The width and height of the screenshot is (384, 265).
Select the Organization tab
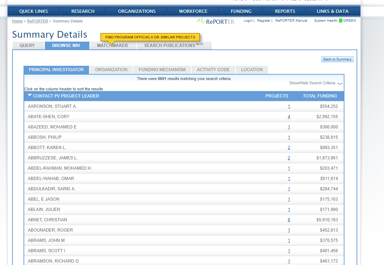tap(111, 70)
